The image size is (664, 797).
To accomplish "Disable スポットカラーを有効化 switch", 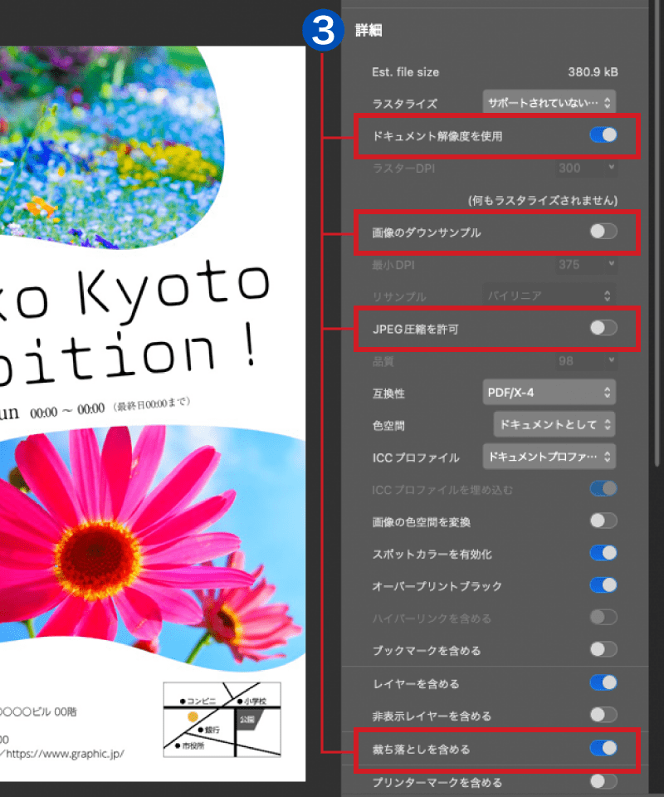I will [x=603, y=553].
